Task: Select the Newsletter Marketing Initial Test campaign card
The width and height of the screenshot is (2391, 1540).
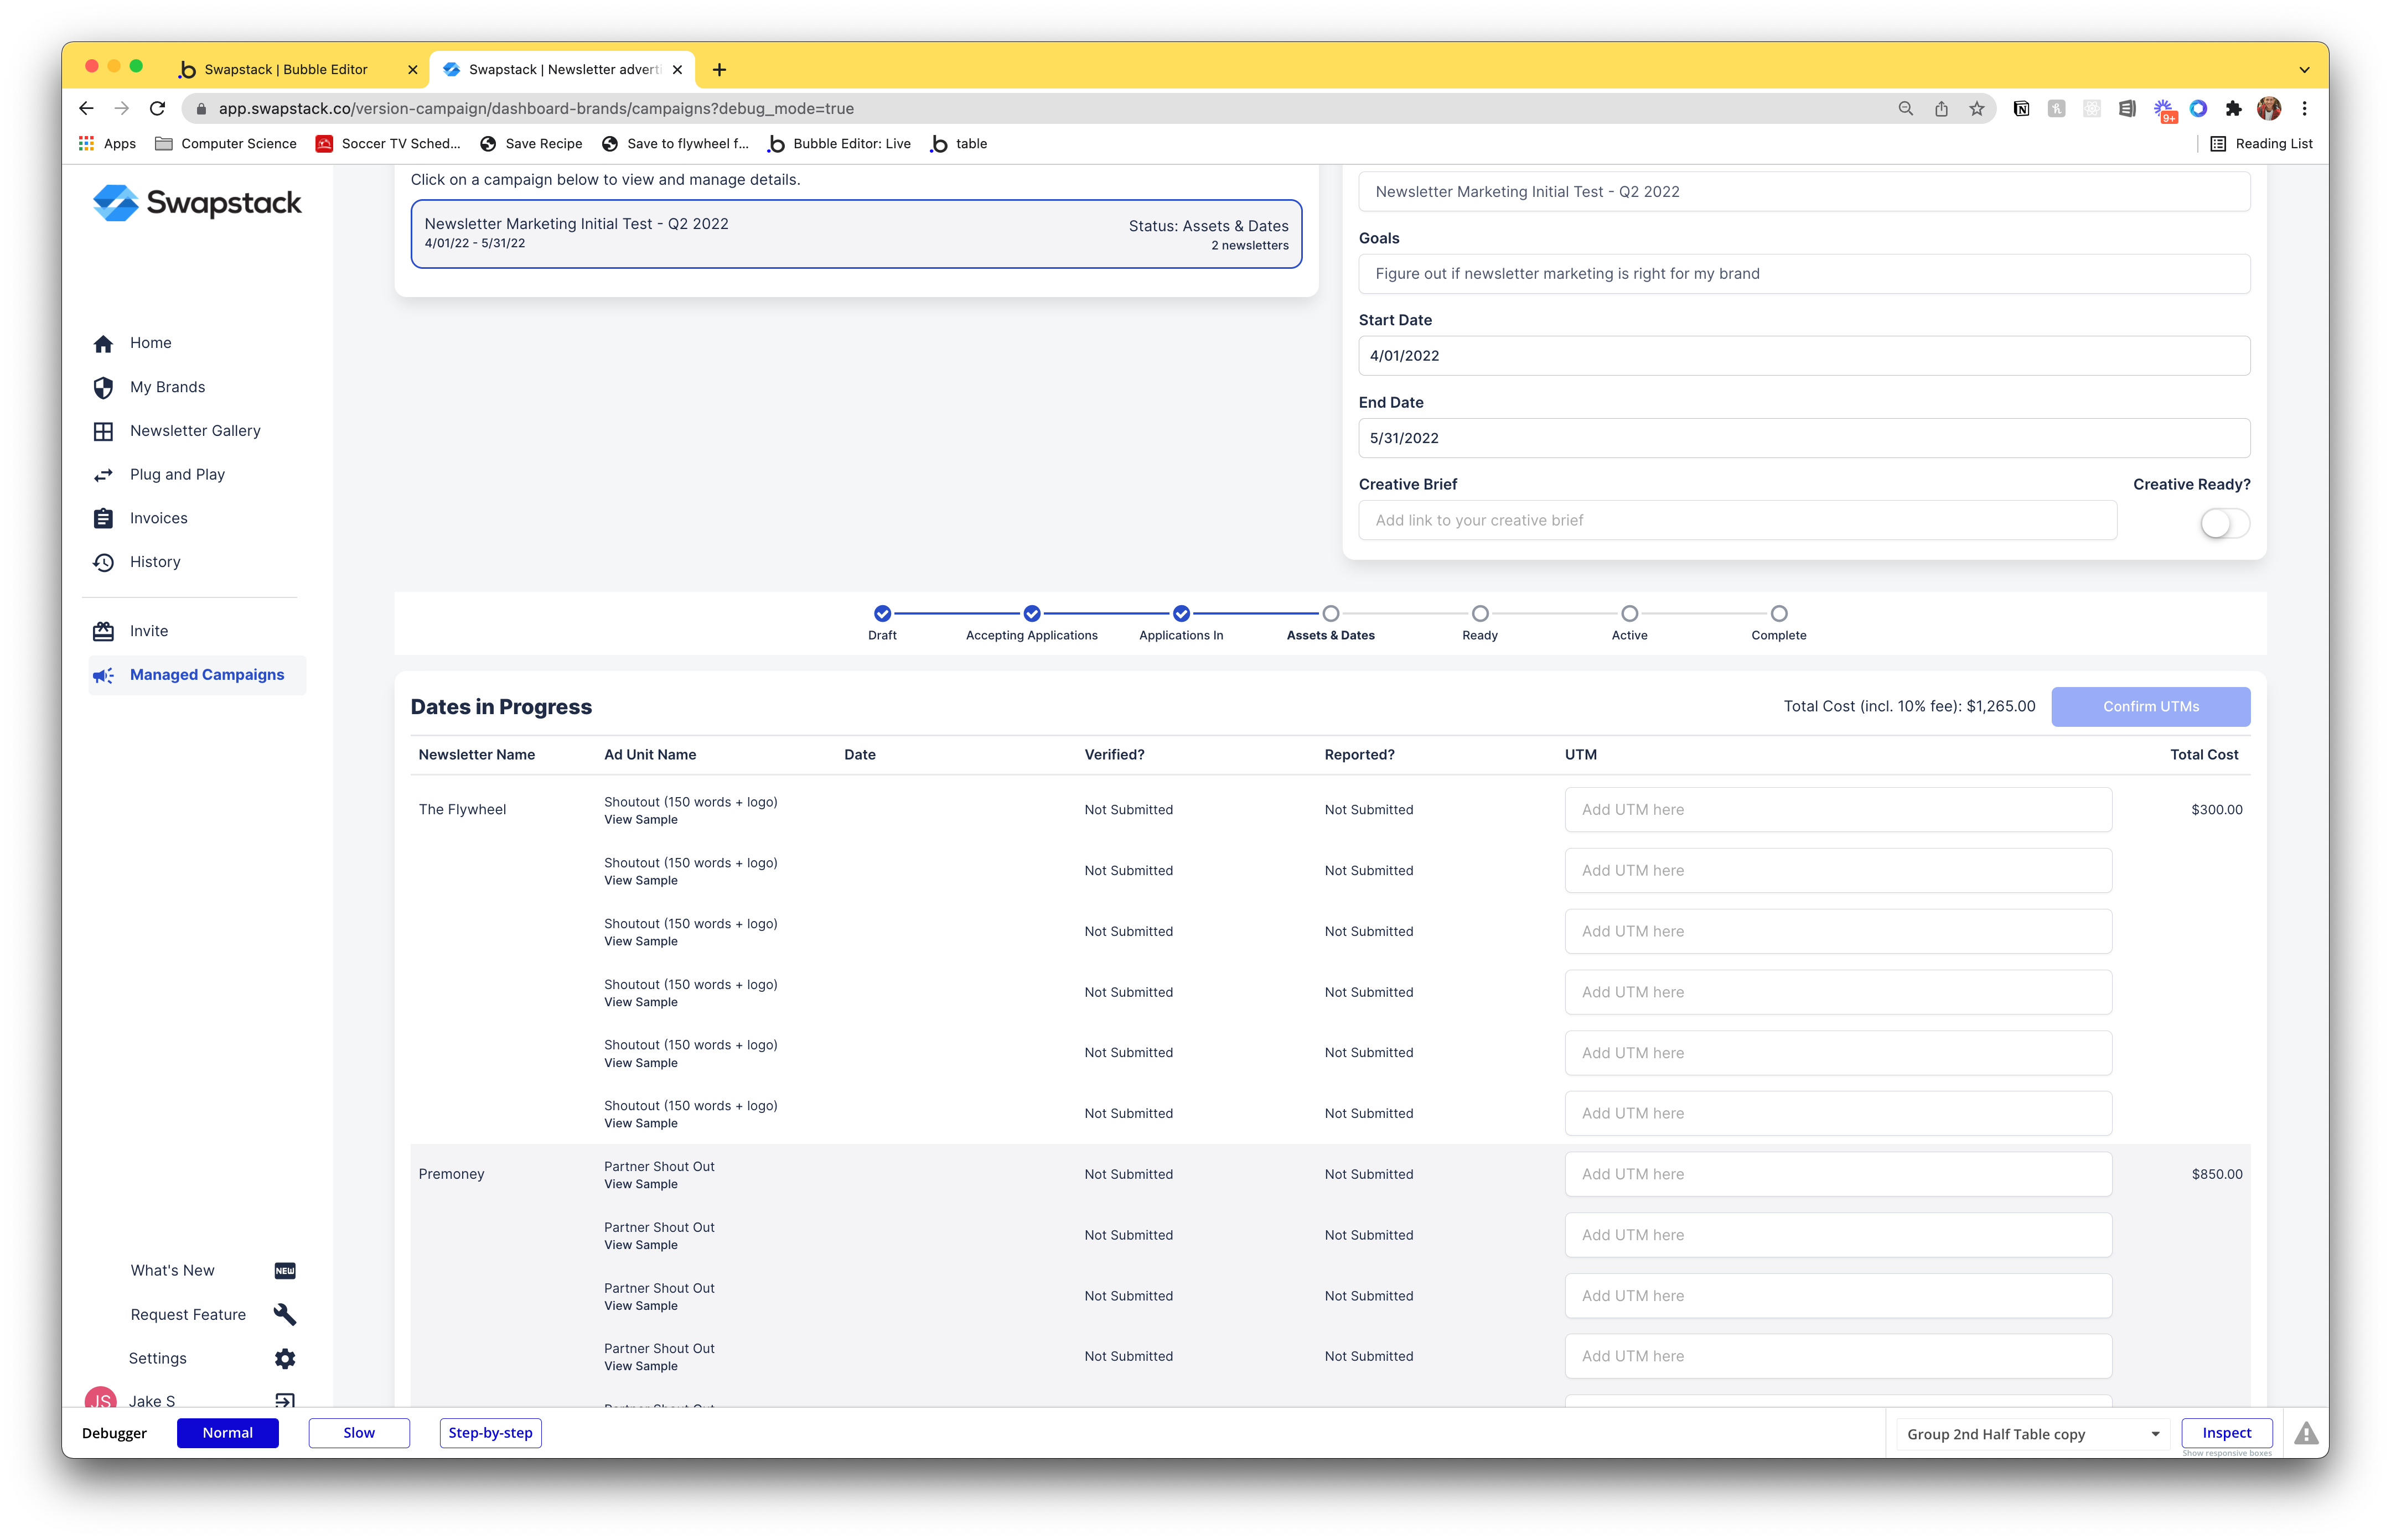Action: 855,234
